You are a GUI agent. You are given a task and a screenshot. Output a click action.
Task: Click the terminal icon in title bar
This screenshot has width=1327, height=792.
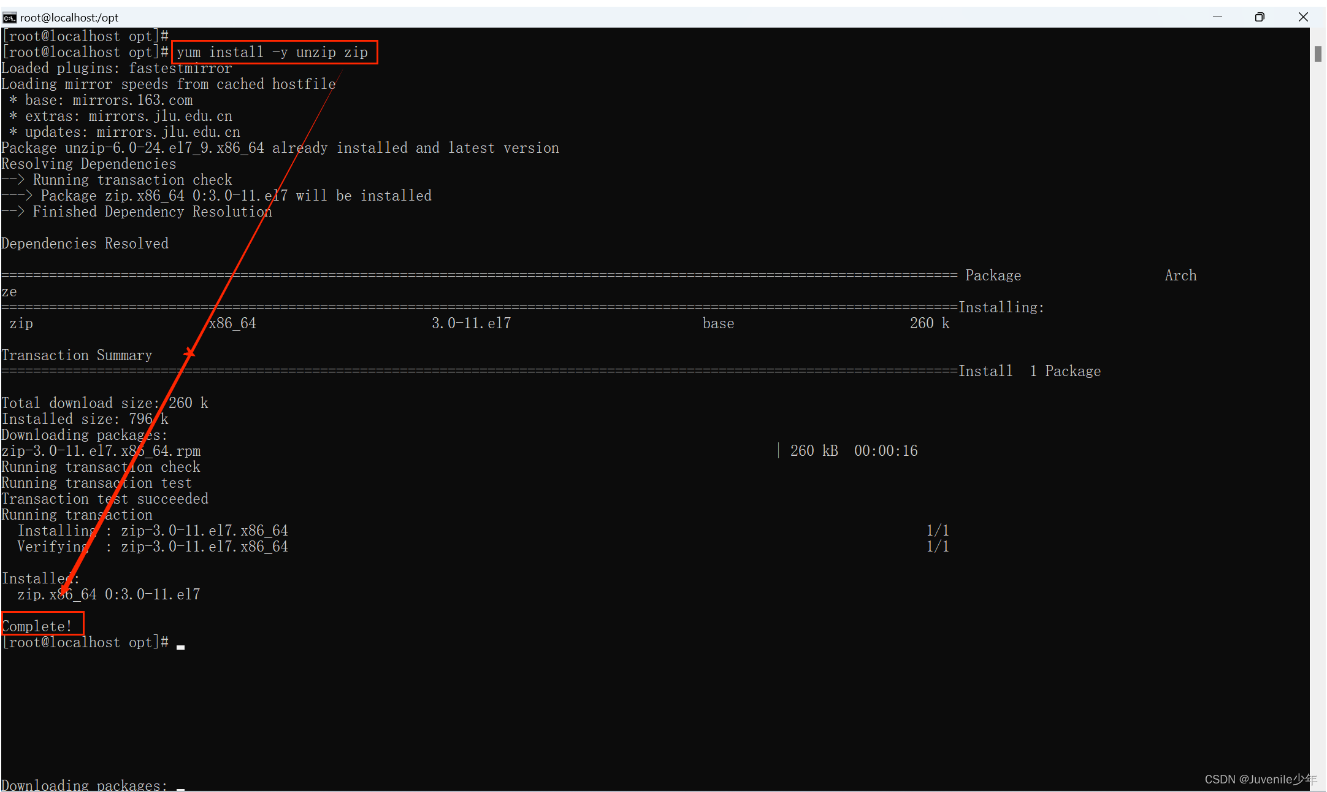pos(9,17)
